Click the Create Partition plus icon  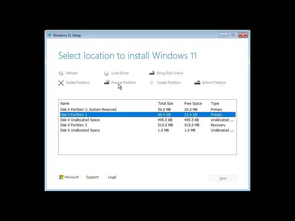coord(152,83)
